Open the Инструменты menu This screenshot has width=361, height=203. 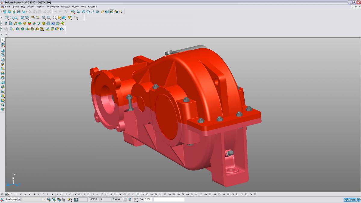(52, 6)
